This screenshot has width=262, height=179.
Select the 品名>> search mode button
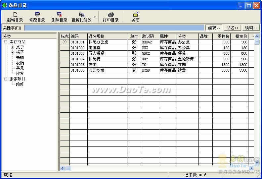pyautogui.click(x=233, y=28)
